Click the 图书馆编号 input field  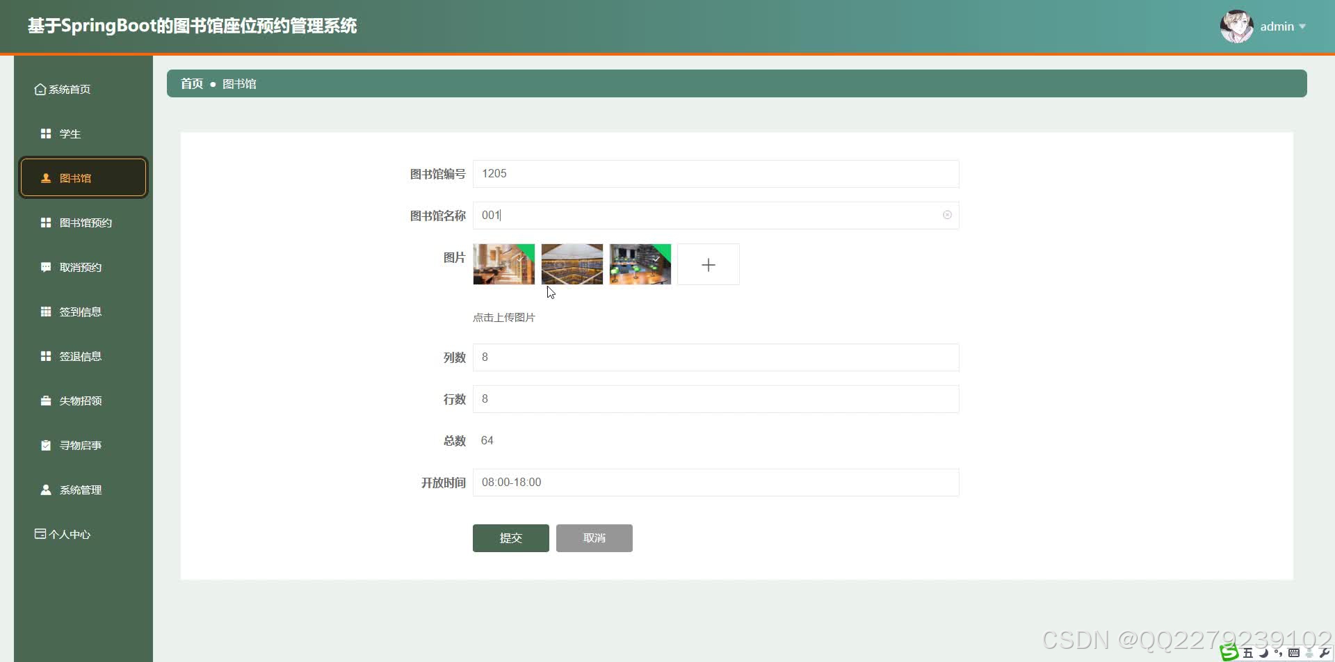pyautogui.click(x=716, y=174)
